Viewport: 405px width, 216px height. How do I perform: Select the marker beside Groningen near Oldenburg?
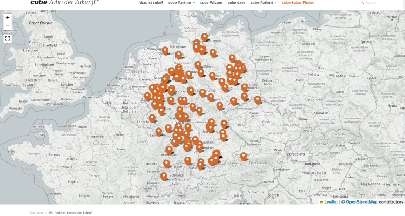tap(165, 51)
